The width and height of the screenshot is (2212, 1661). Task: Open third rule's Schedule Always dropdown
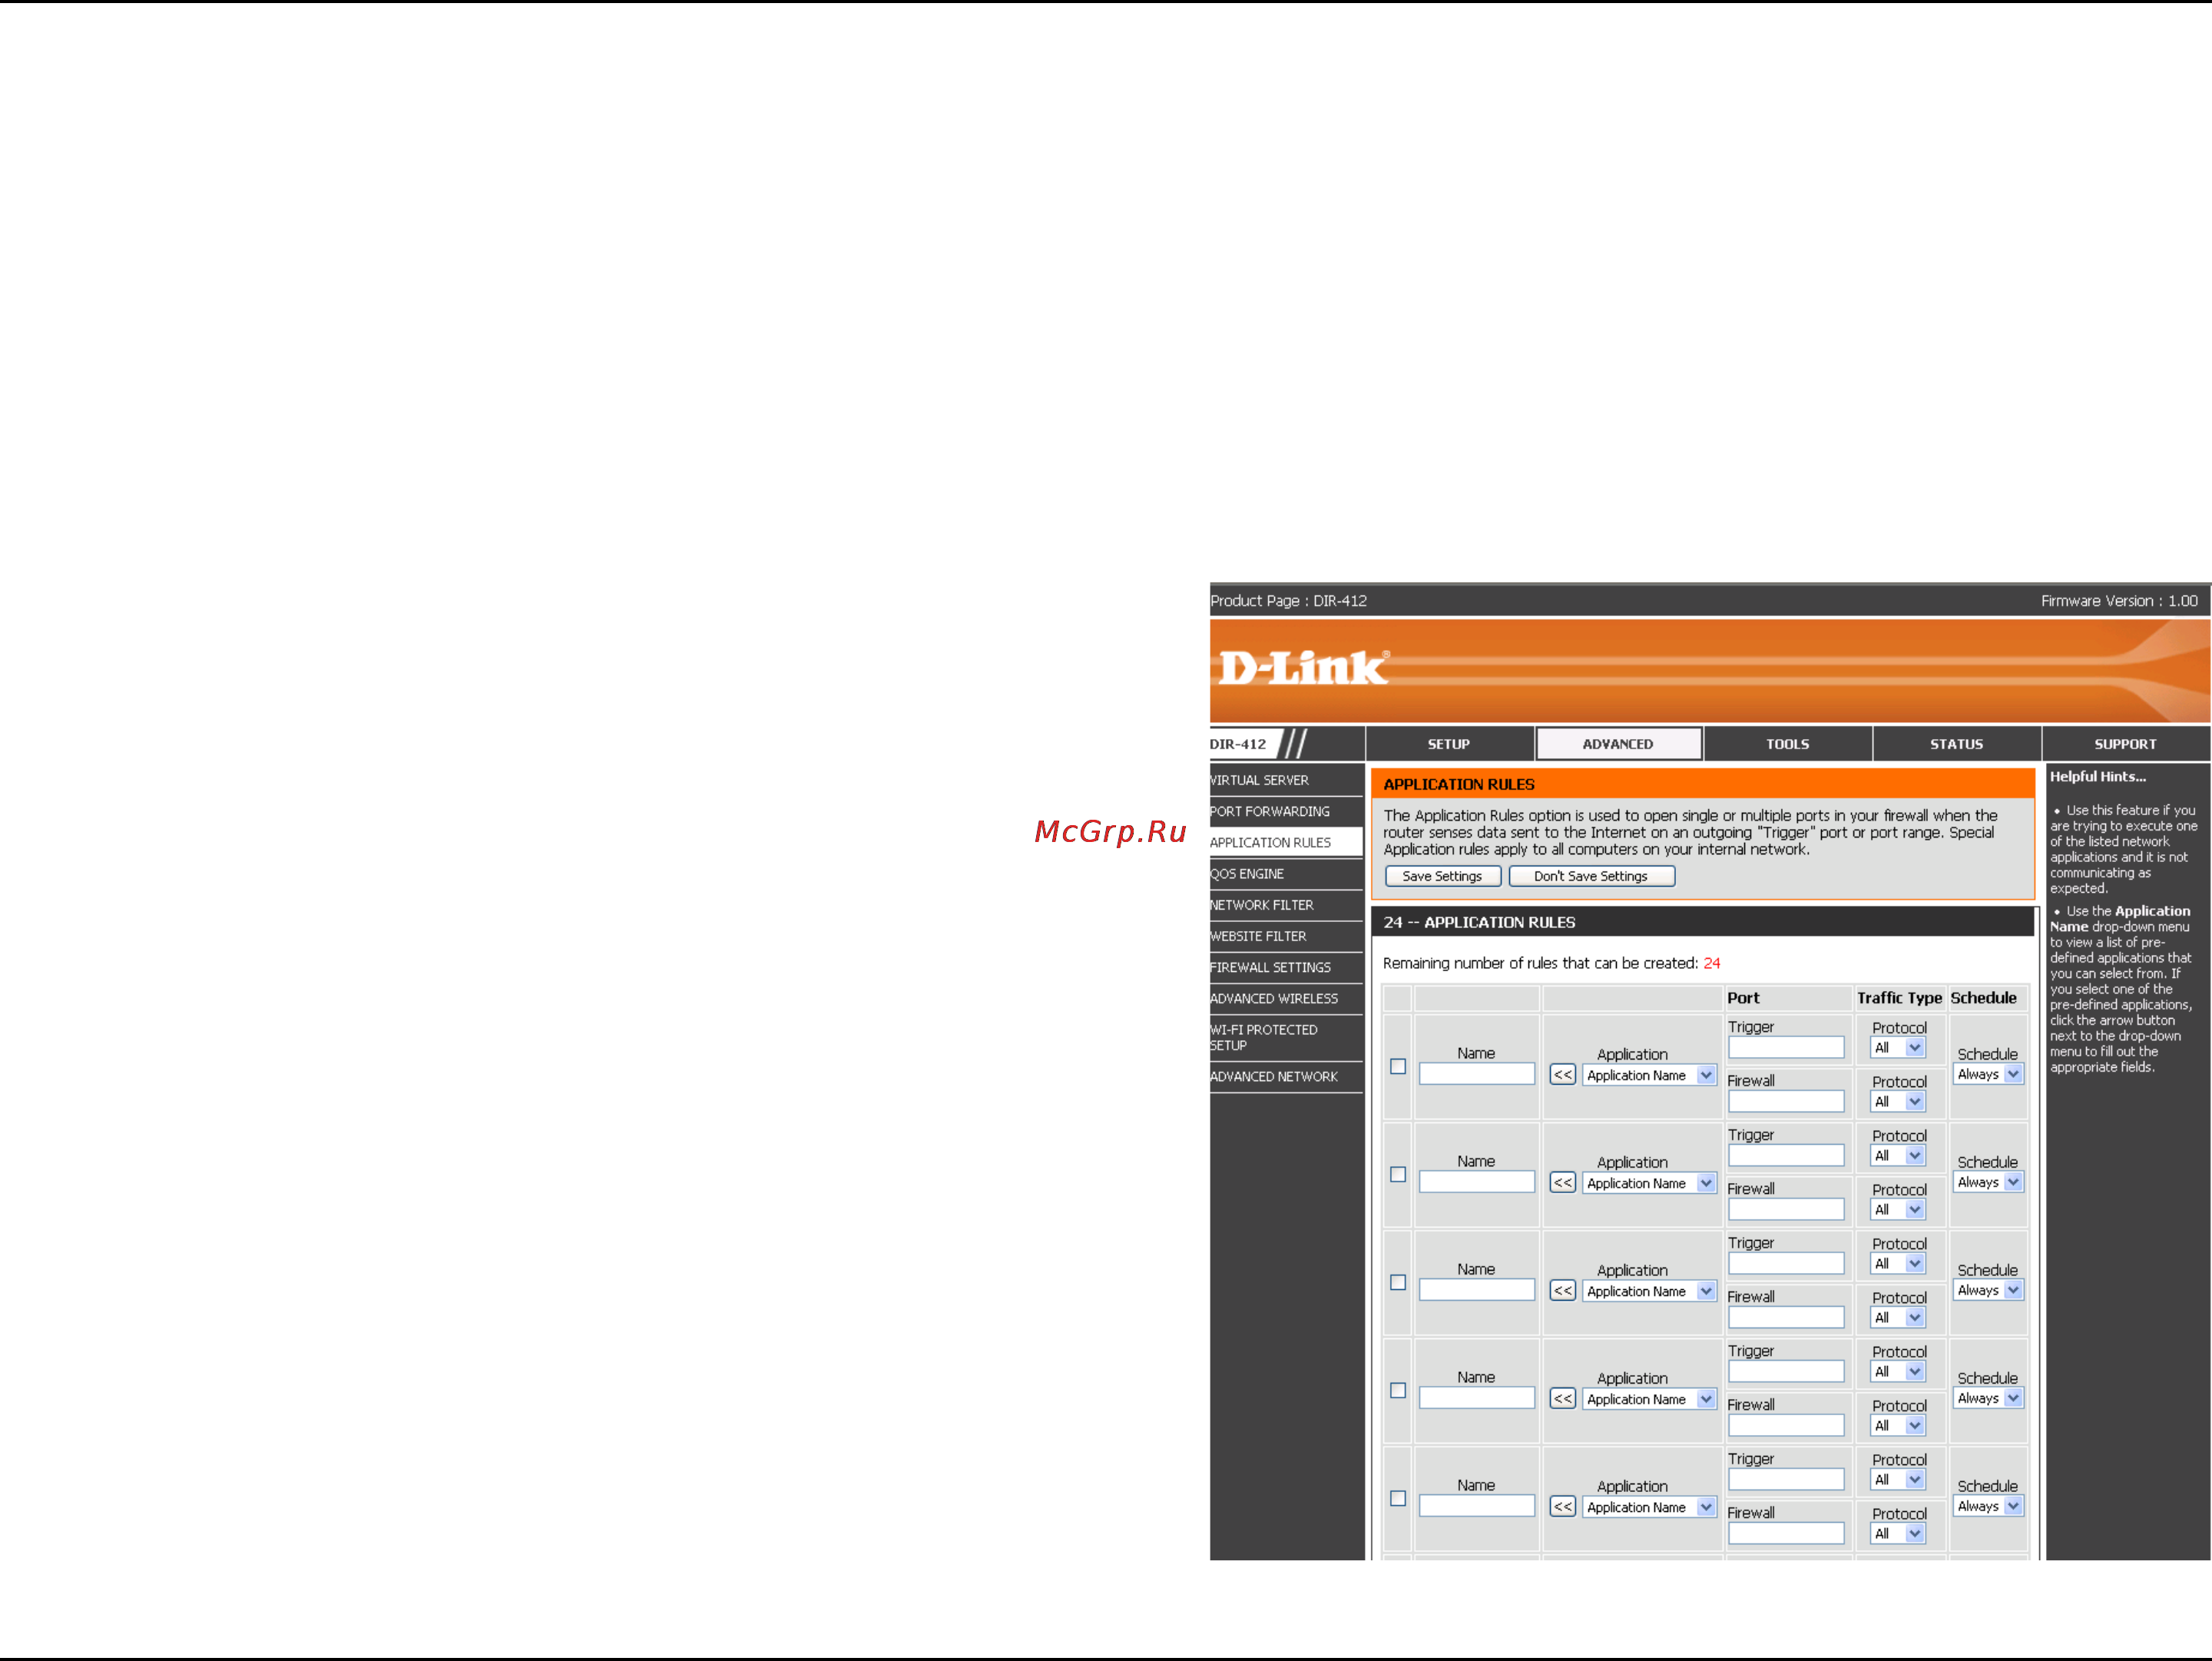[1989, 1290]
